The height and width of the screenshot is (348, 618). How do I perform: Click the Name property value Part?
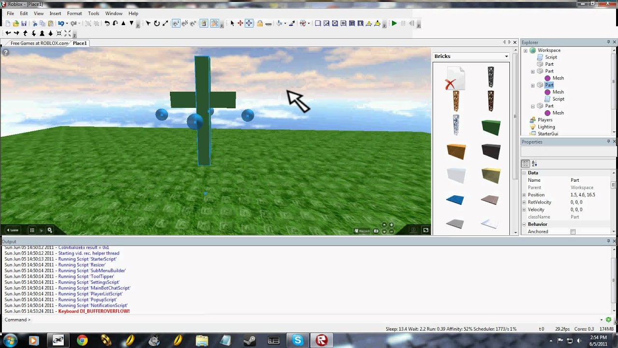pos(575,180)
